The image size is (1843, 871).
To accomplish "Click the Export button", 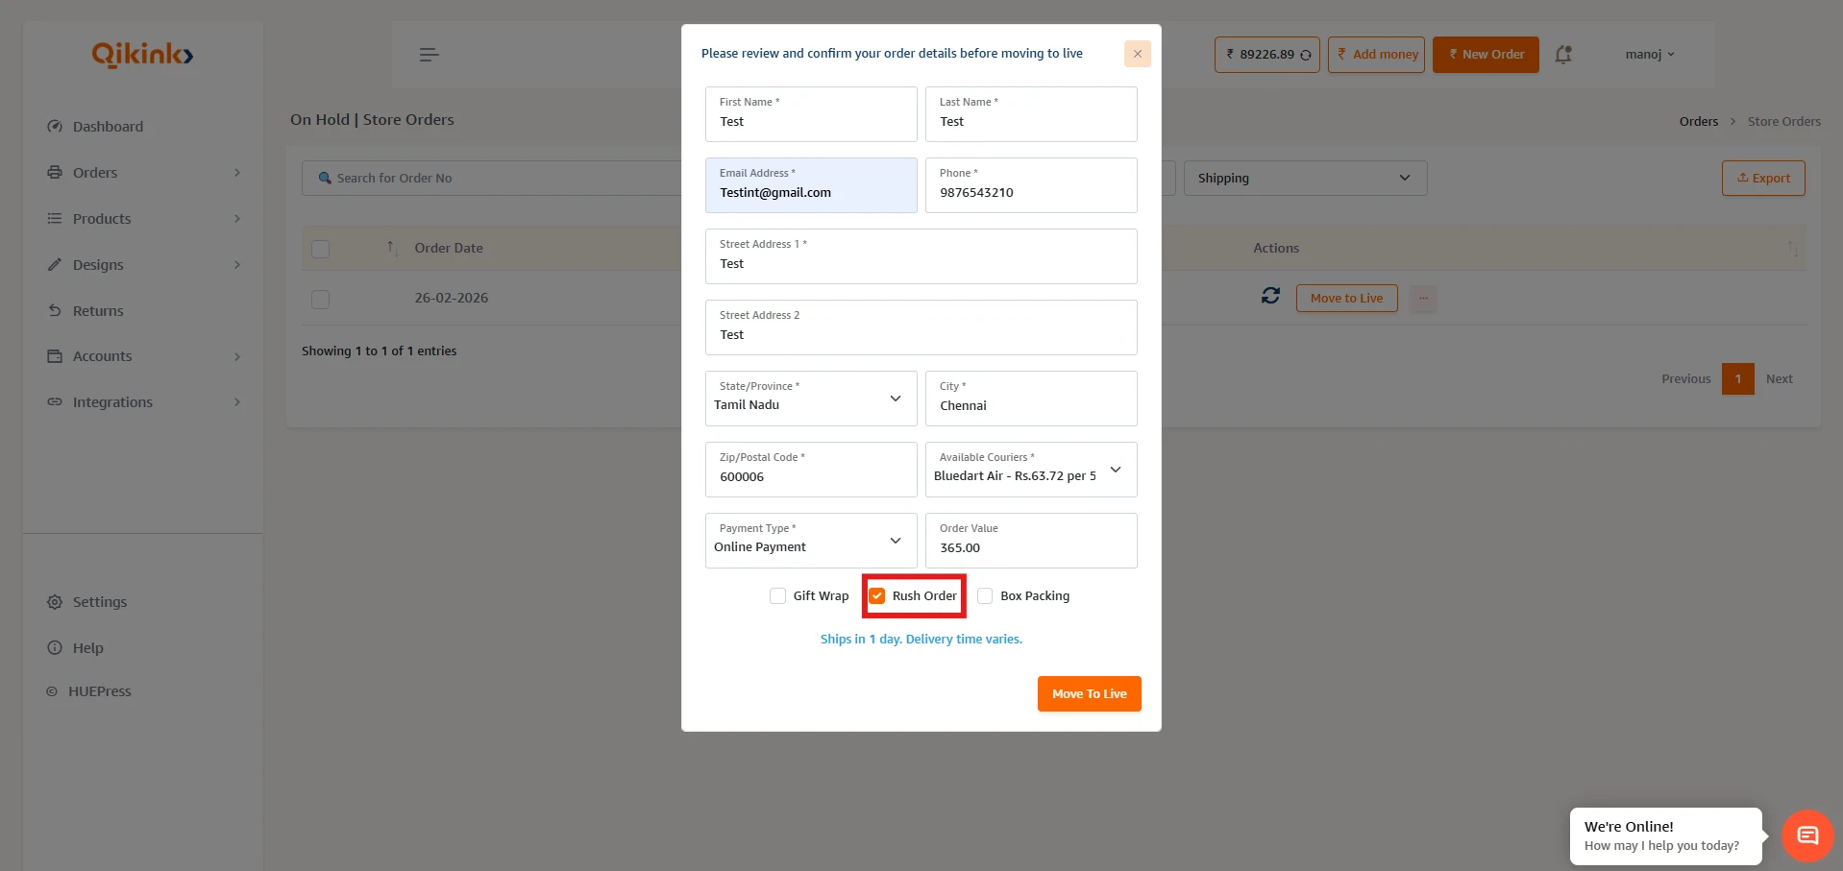I will coord(1763,178).
